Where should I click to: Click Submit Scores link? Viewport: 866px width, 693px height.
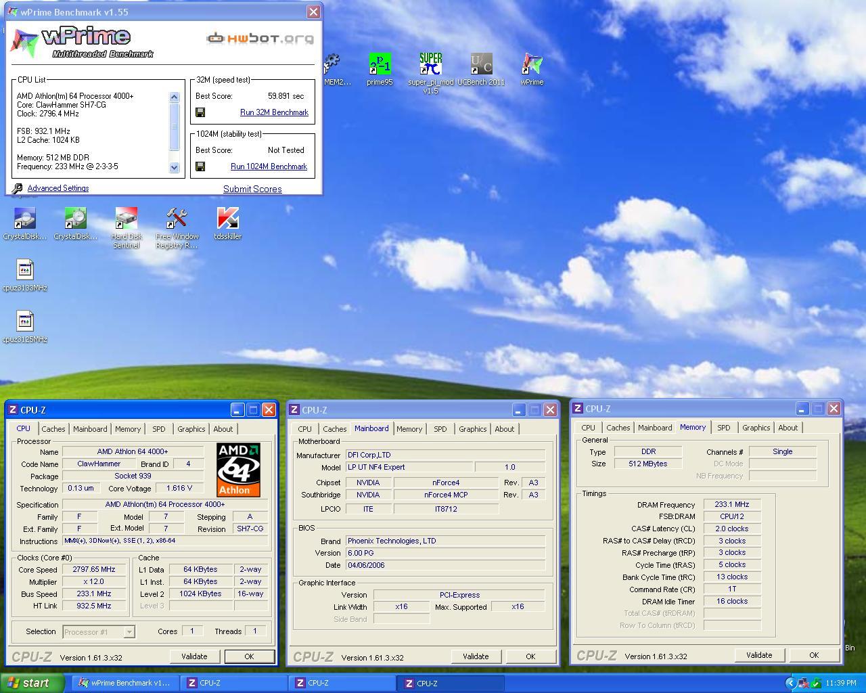click(x=252, y=189)
